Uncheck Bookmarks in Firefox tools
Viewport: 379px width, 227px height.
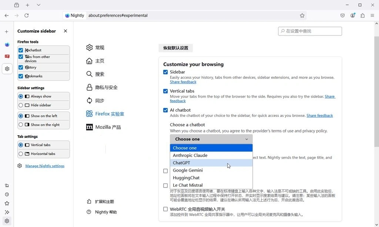pyautogui.click(x=21, y=76)
